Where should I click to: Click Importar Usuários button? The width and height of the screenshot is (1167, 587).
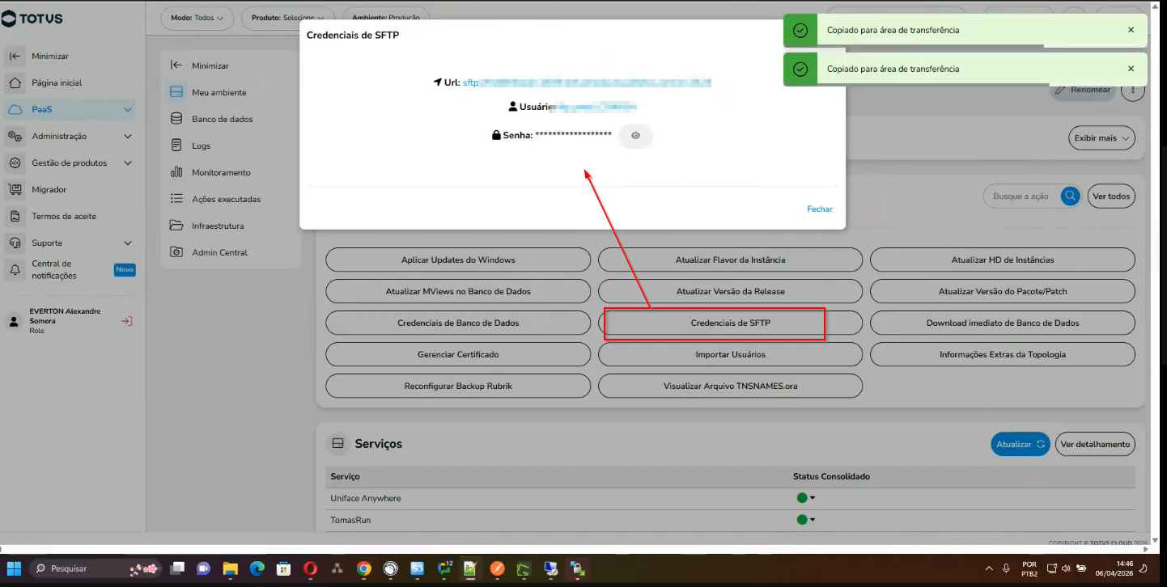(730, 354)
